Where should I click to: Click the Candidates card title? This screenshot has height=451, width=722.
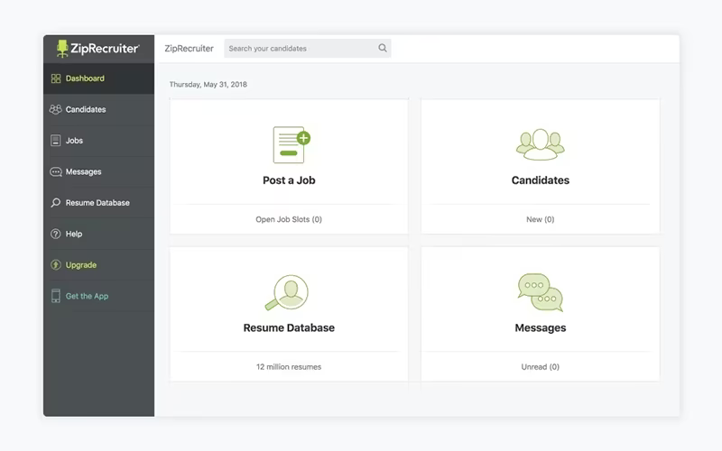541,180
